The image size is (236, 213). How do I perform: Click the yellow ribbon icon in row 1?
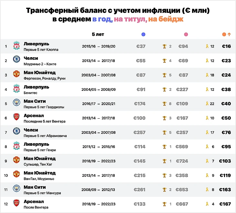(207, 46)
